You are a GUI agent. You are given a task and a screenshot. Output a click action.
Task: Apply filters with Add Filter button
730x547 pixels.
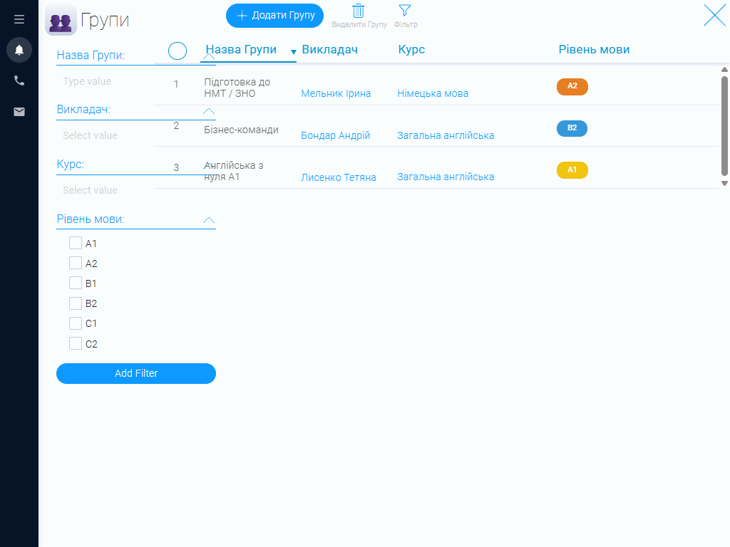[136, 373]
